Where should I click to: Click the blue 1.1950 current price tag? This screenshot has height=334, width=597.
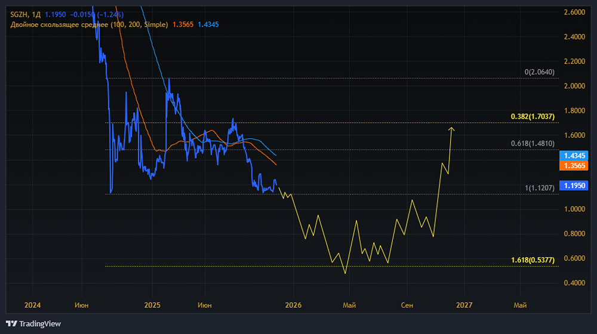click(576, 186)
